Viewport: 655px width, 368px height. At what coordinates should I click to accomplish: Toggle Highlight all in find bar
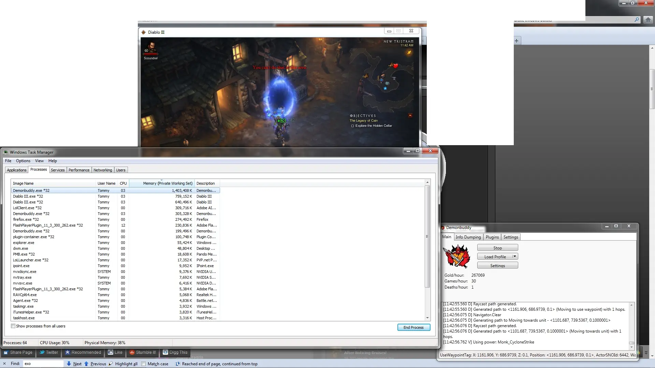[x=123, y=364]
